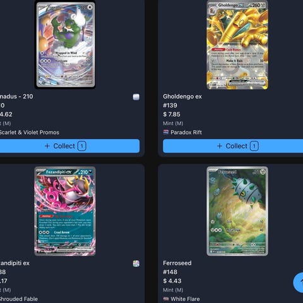Open the White Flare set link
Viewport: 303px width, 303px height.
(185, 299)
